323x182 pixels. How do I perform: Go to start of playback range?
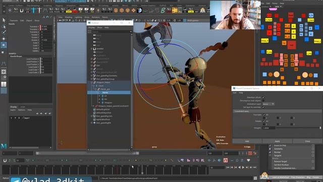pyautogui.click(x=228, y=167)
